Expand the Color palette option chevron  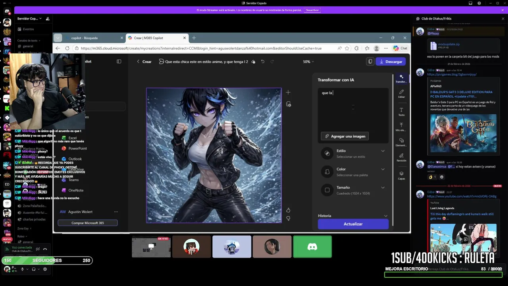click(x=383, y=169)
